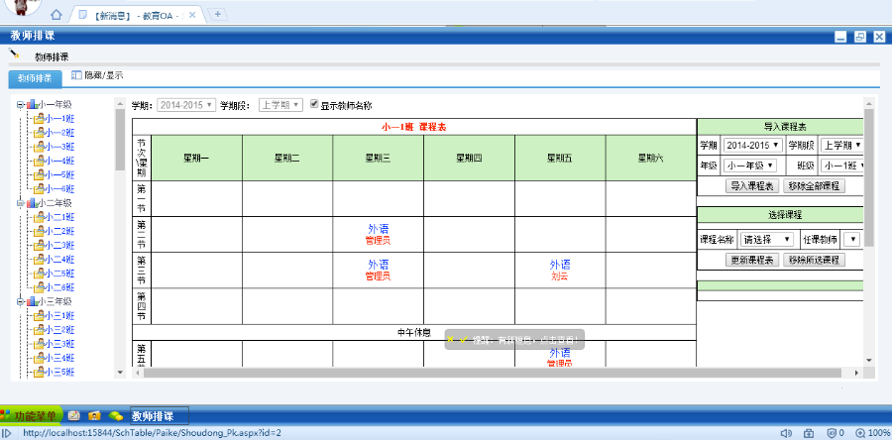Image resolution: width=892 pixels, height=440 pixels.
Task: Open the 功能菜单 start menu
Action: tap(30, 415)
